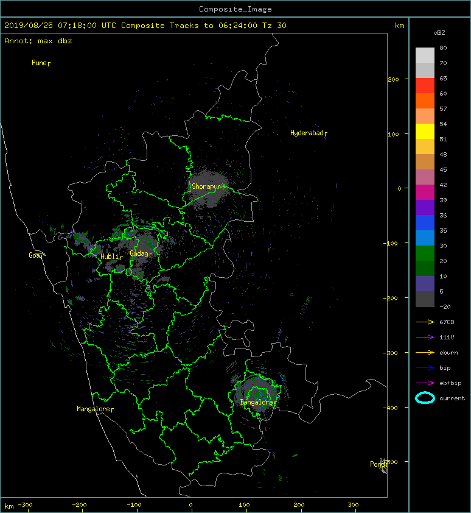This screenshot has height=513, width=471.
Task: Select the Hyderabad city label
Action: point(307,133)
